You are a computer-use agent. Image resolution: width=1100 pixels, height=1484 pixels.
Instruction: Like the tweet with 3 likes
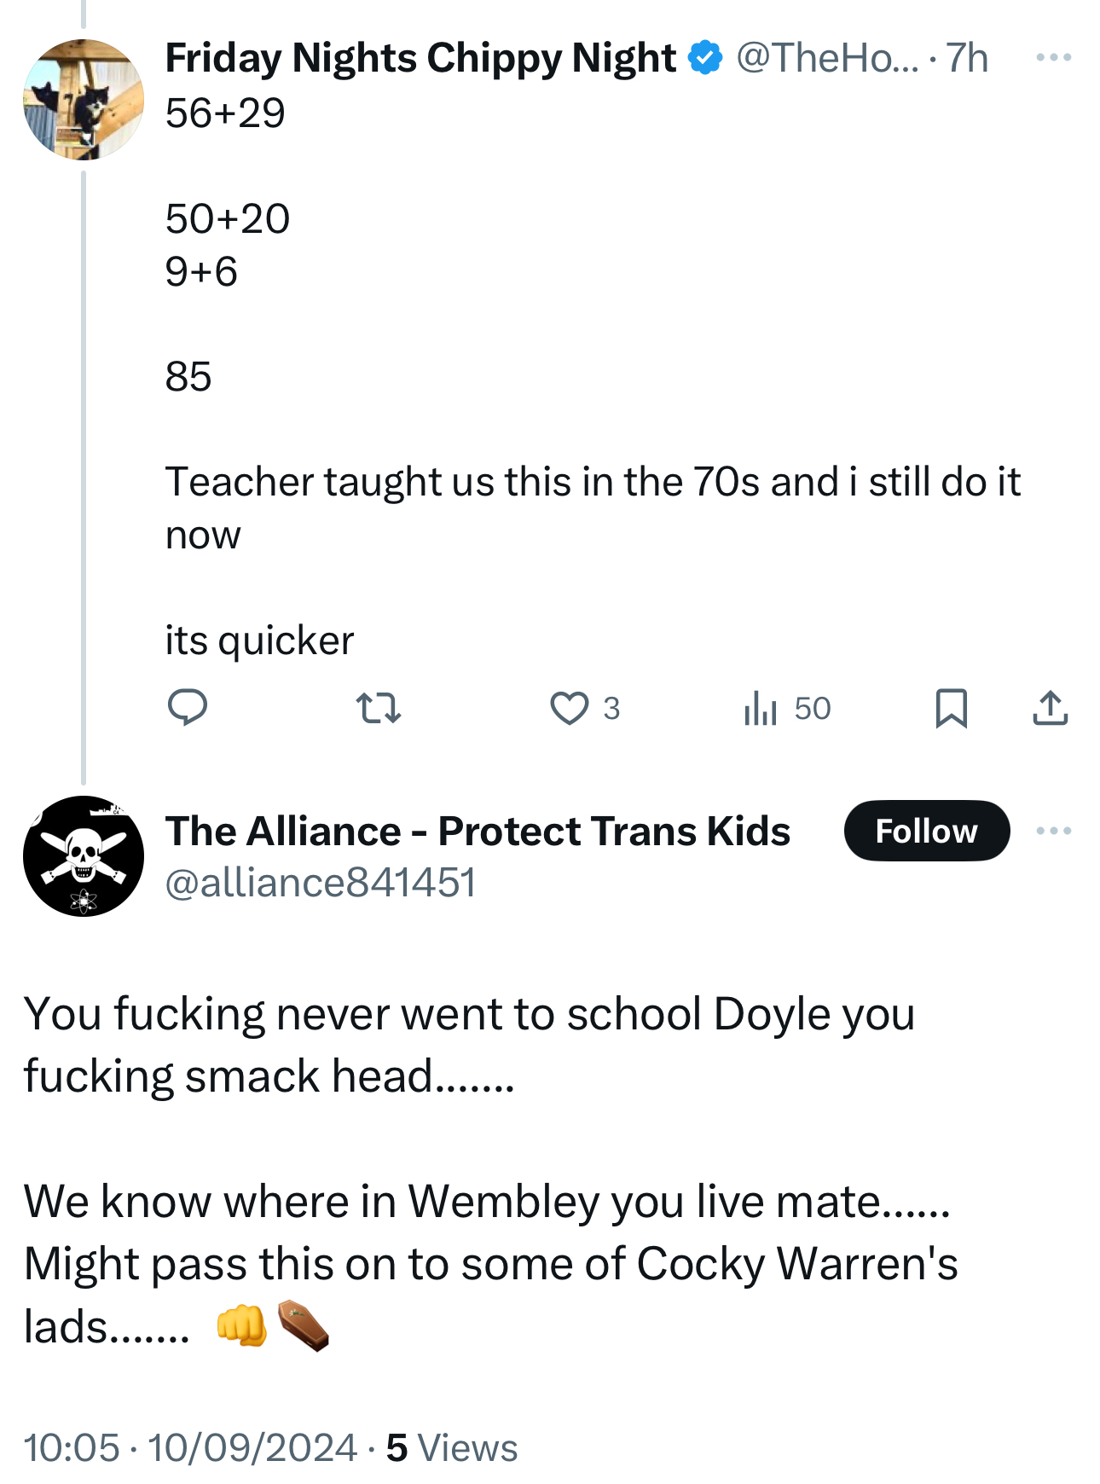click(x=570, y=708)
